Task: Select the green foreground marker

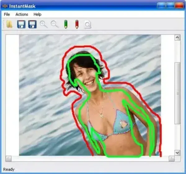Action: [66, 24]
